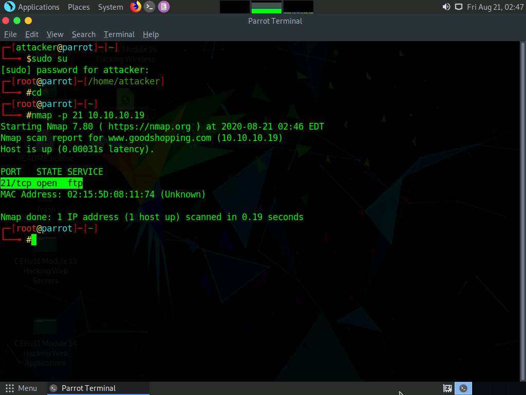Click the red close window button

pos(6,21)
